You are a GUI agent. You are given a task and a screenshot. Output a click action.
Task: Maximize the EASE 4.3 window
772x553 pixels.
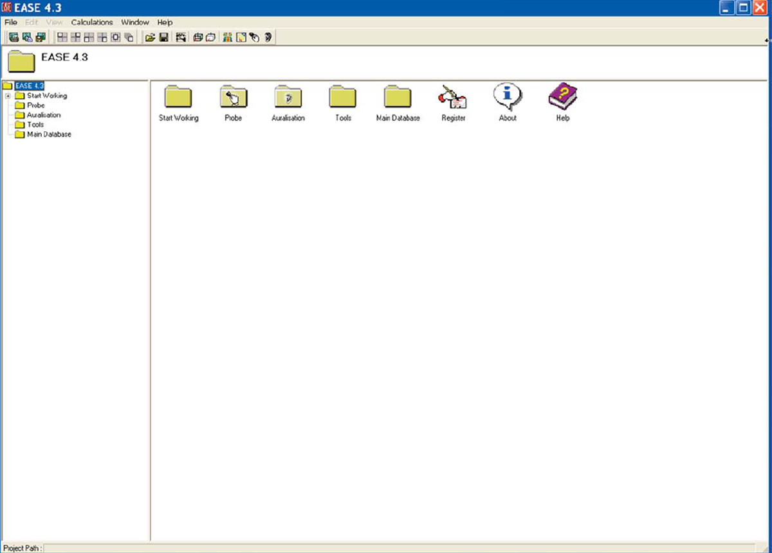(743, 8)
